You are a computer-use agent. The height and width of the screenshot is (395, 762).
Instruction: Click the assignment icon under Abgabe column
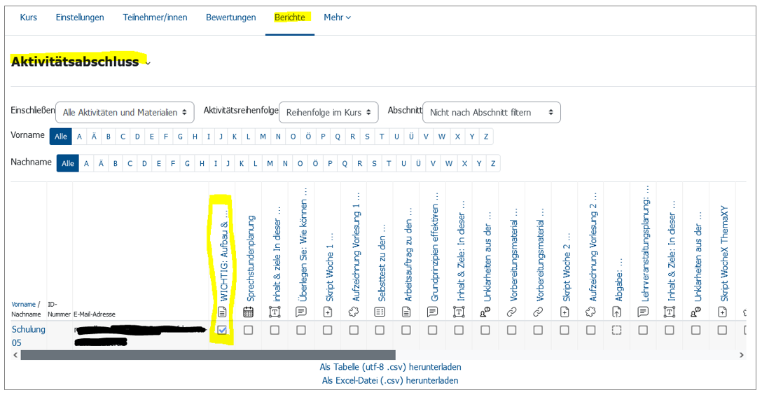click(617, 312)
